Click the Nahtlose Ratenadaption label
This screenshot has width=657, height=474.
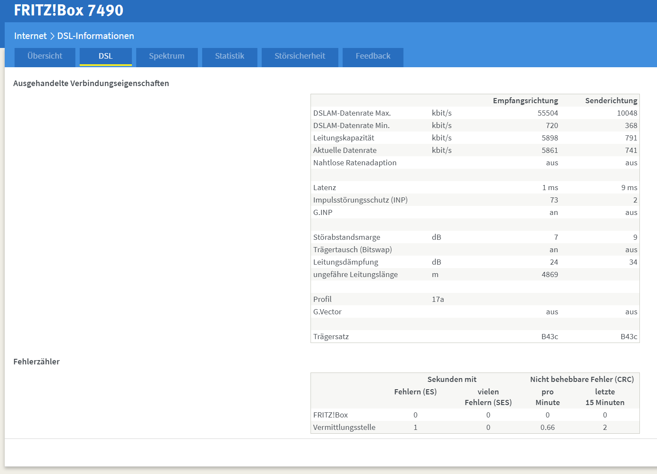[355, 163]
